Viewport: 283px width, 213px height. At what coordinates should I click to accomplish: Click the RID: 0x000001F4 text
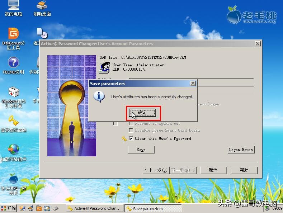coord(128,69)
